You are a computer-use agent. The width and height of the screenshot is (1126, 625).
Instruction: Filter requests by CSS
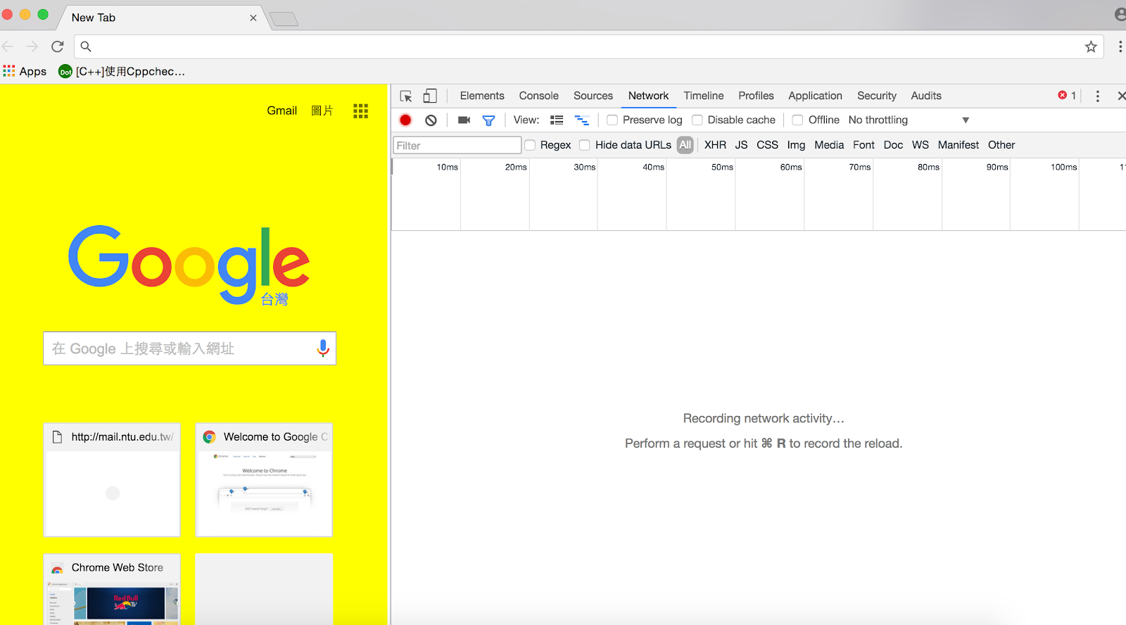(x=767, y=145)
